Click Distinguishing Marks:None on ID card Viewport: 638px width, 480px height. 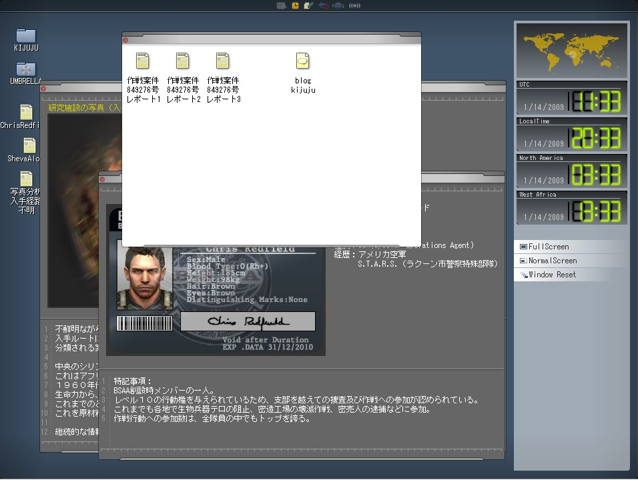[x=247, y=299]
